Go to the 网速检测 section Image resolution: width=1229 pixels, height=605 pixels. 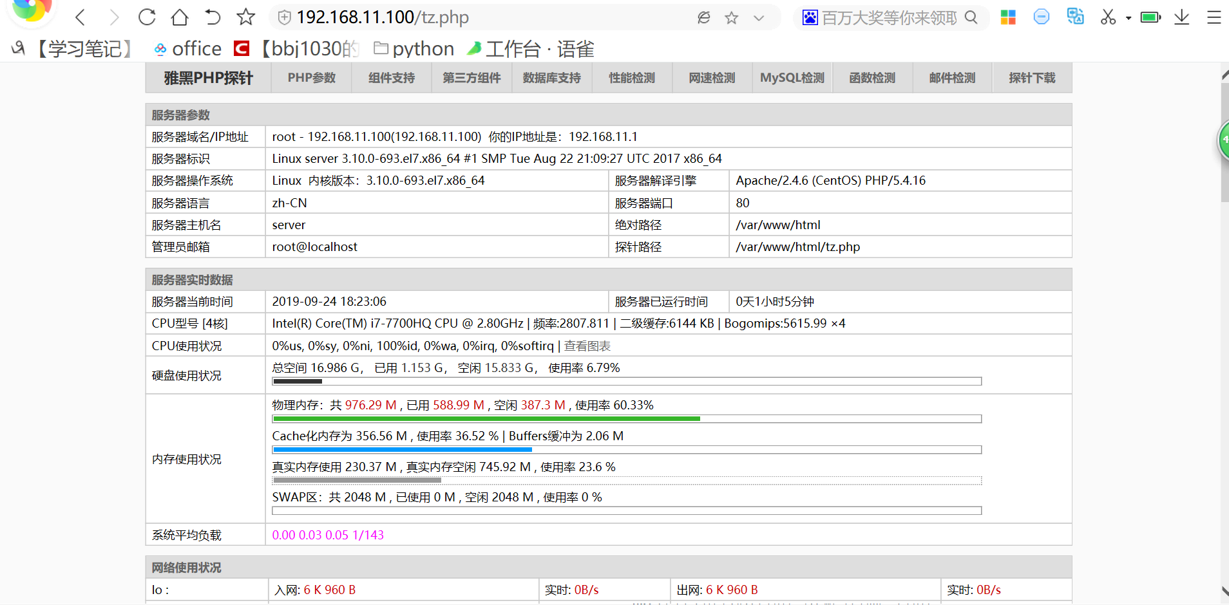(x=712, y=78)
